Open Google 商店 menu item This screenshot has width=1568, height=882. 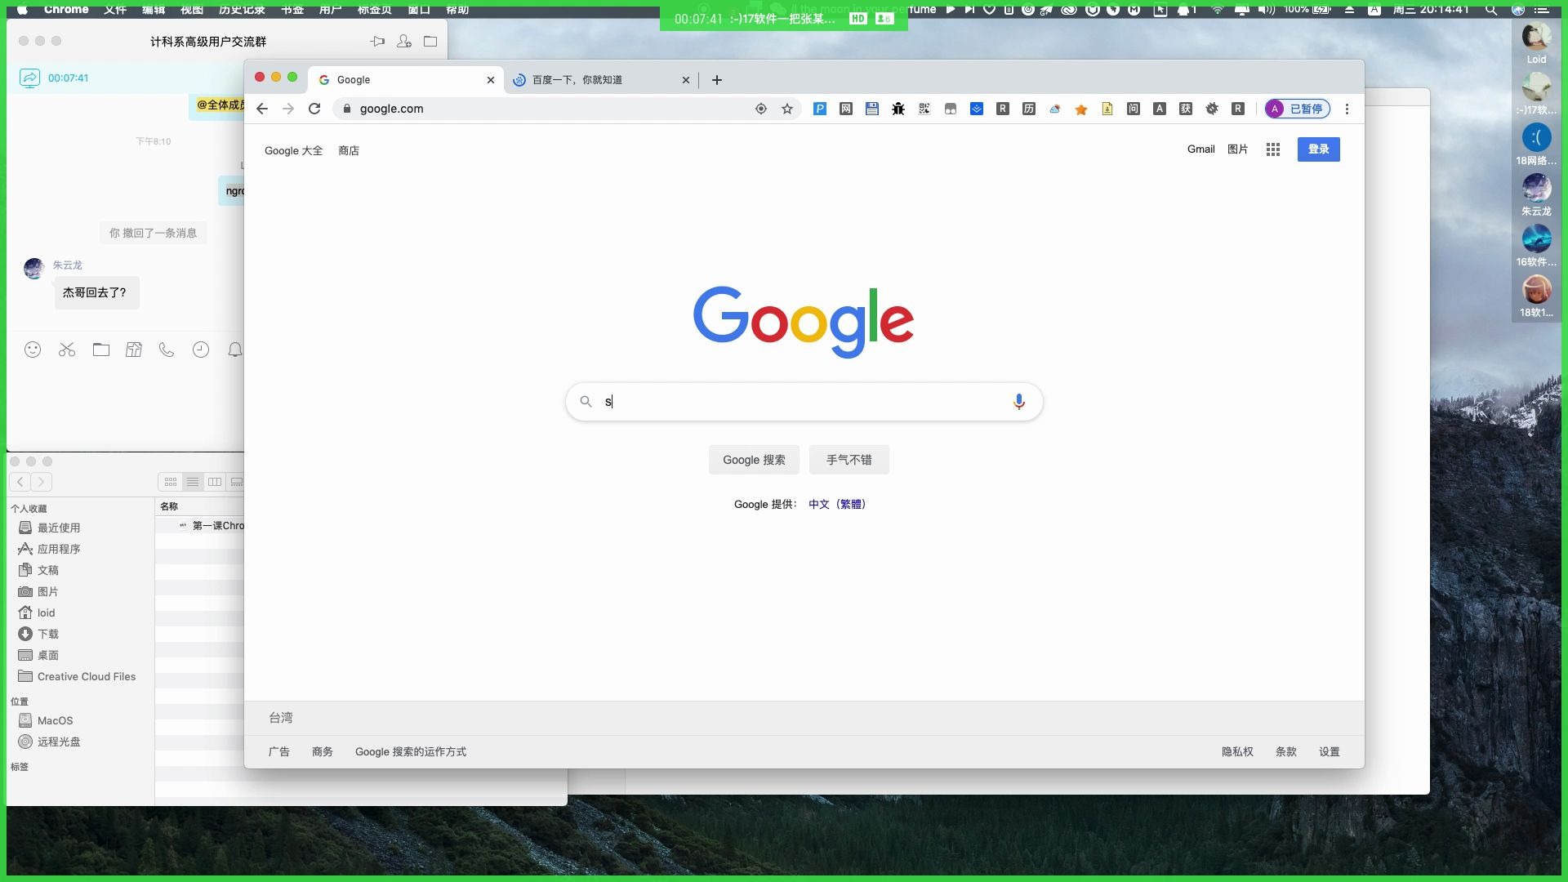click(x=349, y=149)
